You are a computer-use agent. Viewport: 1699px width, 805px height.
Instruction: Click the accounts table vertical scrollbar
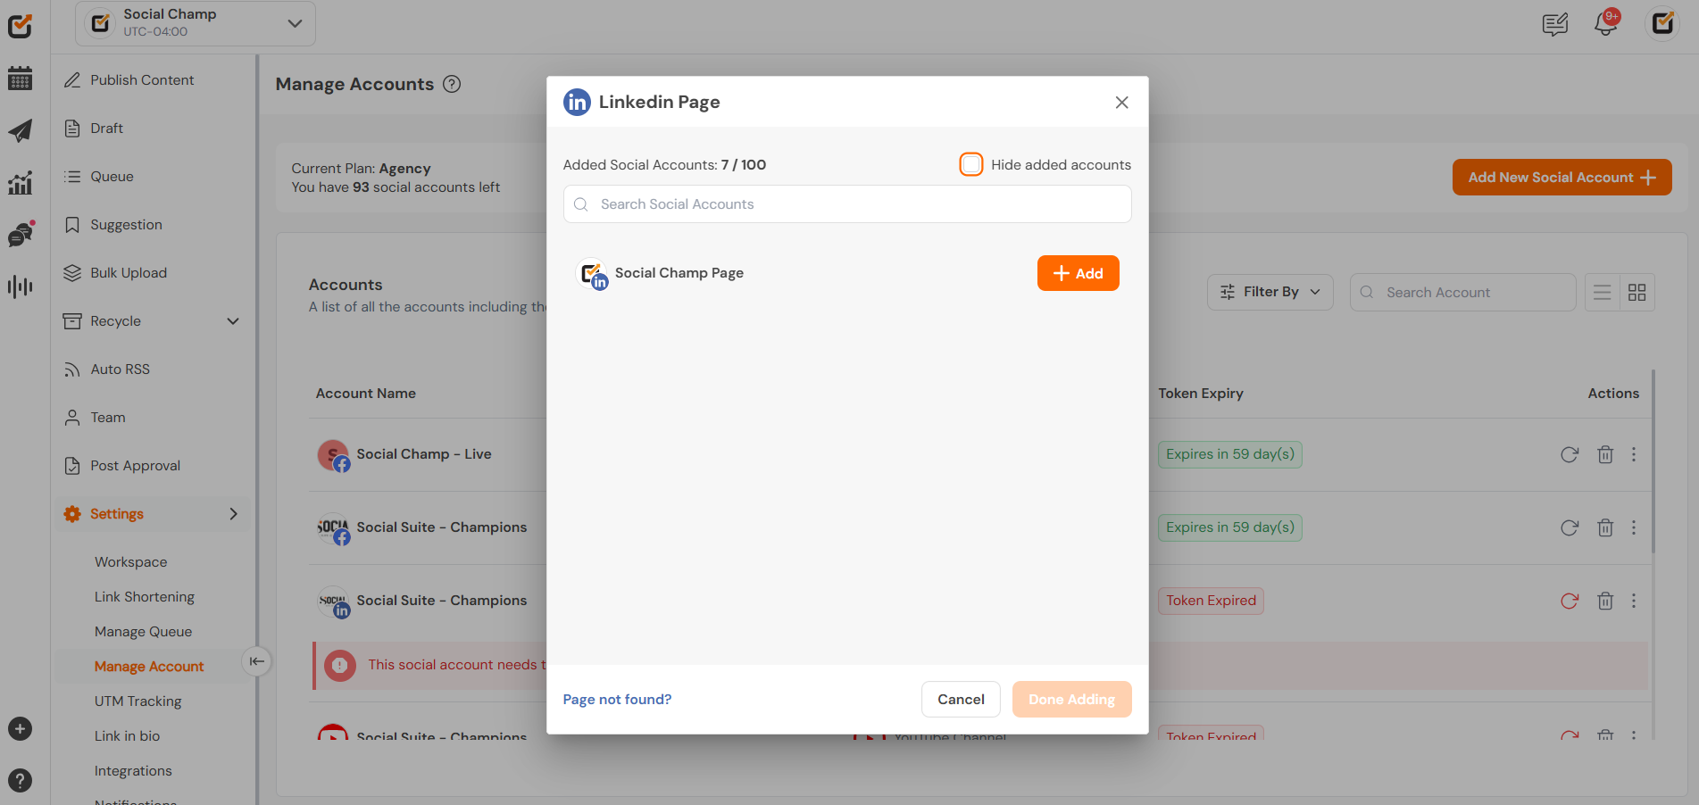(1653, 461)
